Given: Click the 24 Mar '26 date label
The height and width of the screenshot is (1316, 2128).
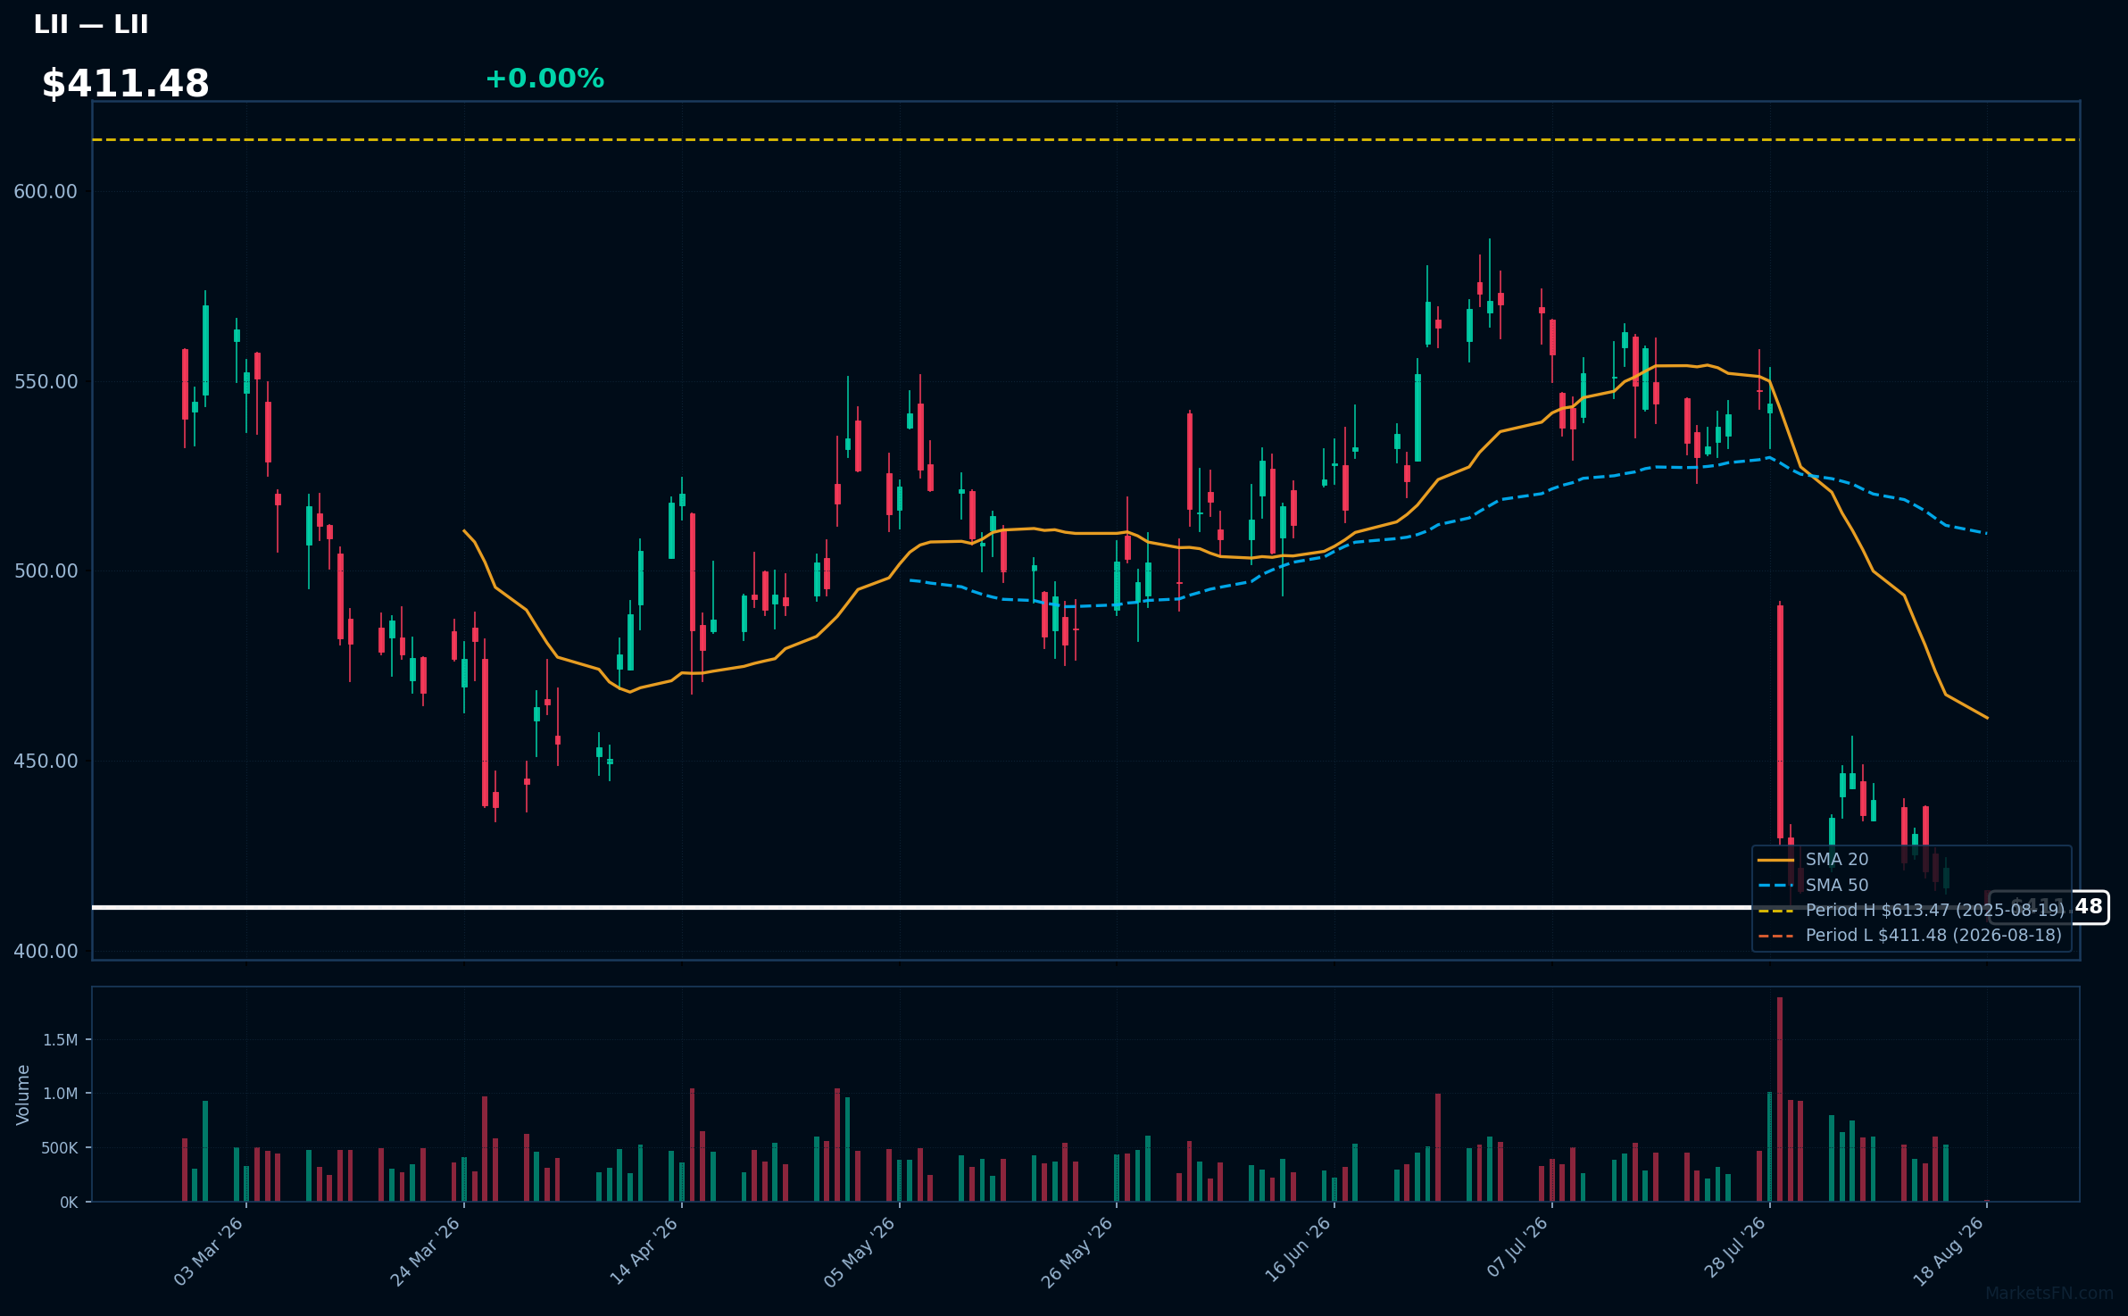Looking at the screenshot, I should tap(426, 1252).
